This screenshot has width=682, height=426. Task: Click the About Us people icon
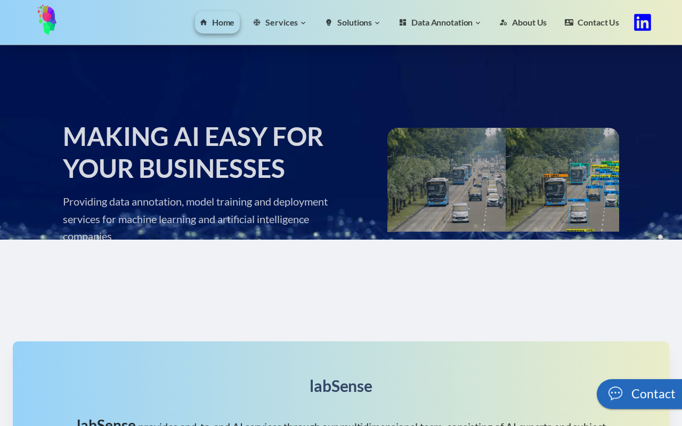(504, 22)
